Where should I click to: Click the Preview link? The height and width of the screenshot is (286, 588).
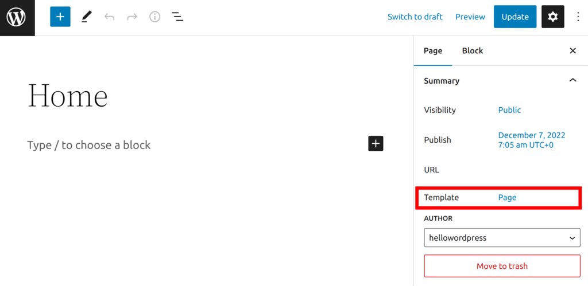tap(470, 17)
